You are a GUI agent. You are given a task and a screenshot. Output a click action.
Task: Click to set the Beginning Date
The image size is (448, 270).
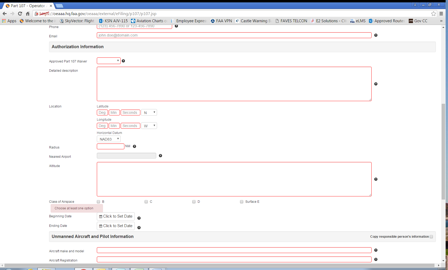point(116,216)
